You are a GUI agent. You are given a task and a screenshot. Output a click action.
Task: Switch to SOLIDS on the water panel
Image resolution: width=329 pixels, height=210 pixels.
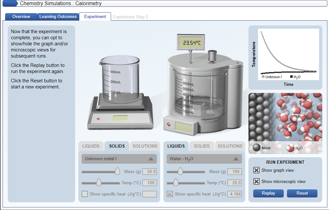(202, 146)
